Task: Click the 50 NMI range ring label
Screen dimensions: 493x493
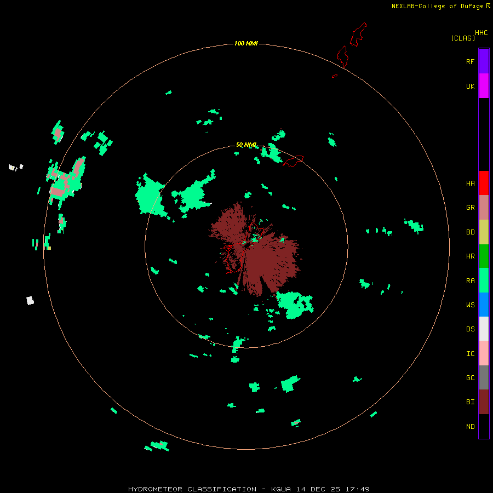Action: coord(246,145)
